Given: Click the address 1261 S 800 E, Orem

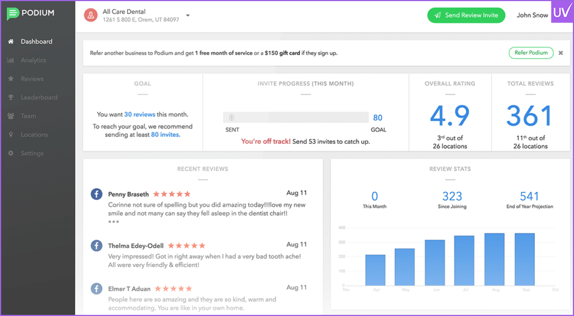Looking at the screenshot, I should [x=141, y=20].
